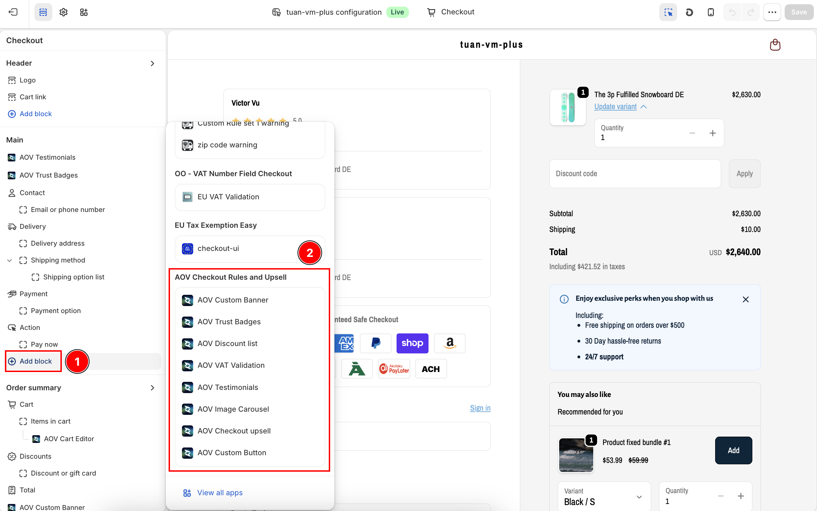The image size is (817, 511).
Task: Focus the Discount code field
Action: pyautogui.click(x=635, y=174)
